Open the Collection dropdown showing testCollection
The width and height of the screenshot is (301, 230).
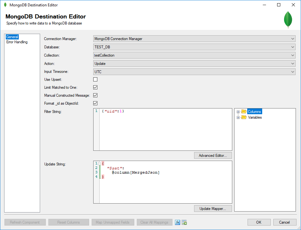click(x=194, y=55)
